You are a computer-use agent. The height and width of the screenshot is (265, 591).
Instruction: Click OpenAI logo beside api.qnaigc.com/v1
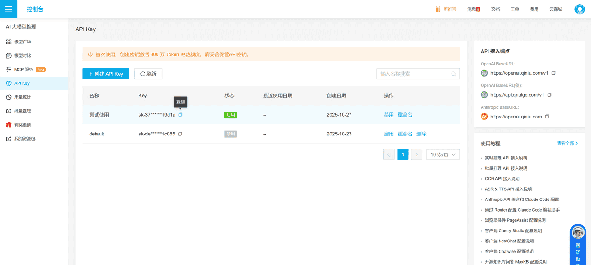(x=484, y=95)
